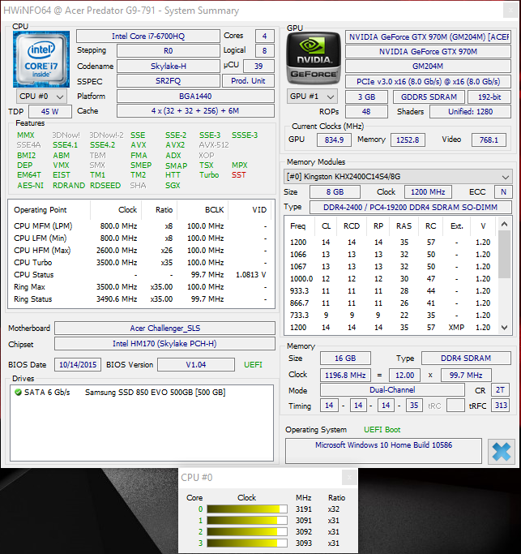Viewport: 521px width, 554px height.
Task: Click the blue X close icon button
Action: tap(502, 452)
